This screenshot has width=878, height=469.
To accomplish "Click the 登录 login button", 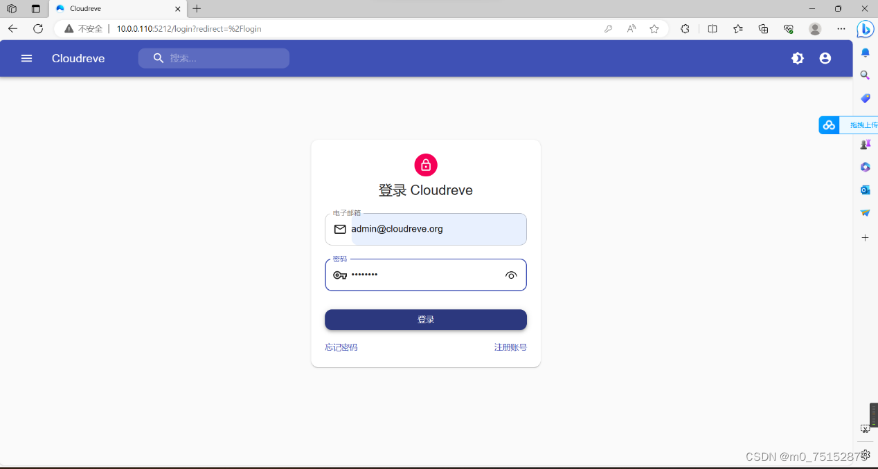I will pyautogui.click(x=425, y=320).
